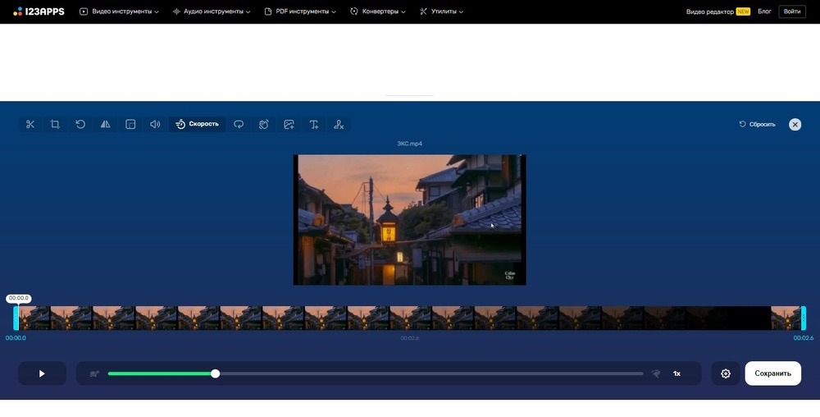Open export settings gear
This screenshot has height=417, width=820.
click(x=726, y=373)
